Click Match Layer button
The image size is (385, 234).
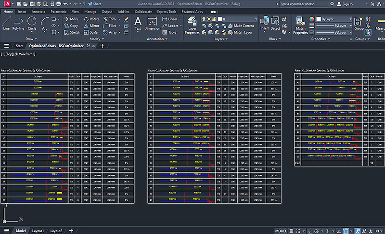click(240, 32)
